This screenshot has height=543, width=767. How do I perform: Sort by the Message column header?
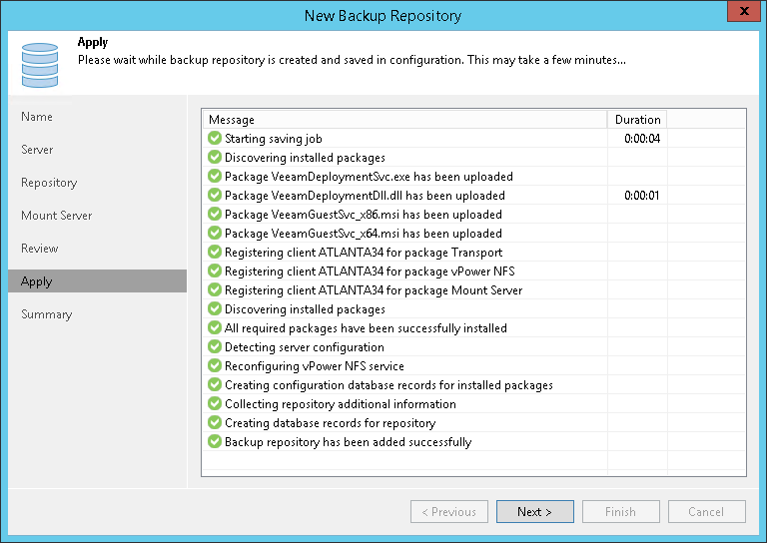[x=405, y=120]
